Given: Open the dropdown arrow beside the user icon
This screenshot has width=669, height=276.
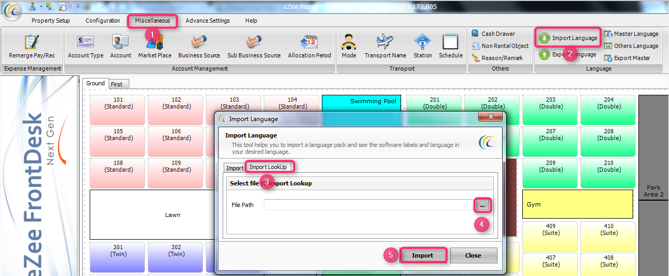Looking at the screenshot, I should pos(40,6).
